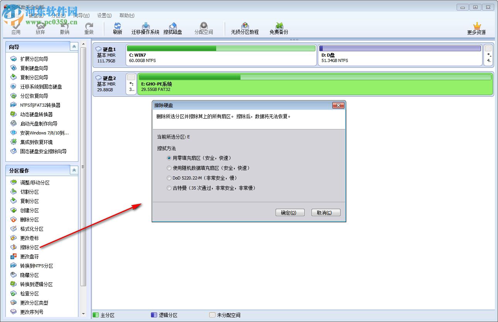This screenshot has height=322, width=498.
Task: Open the 设置(S) menu
Action: [x=104, y=15]
